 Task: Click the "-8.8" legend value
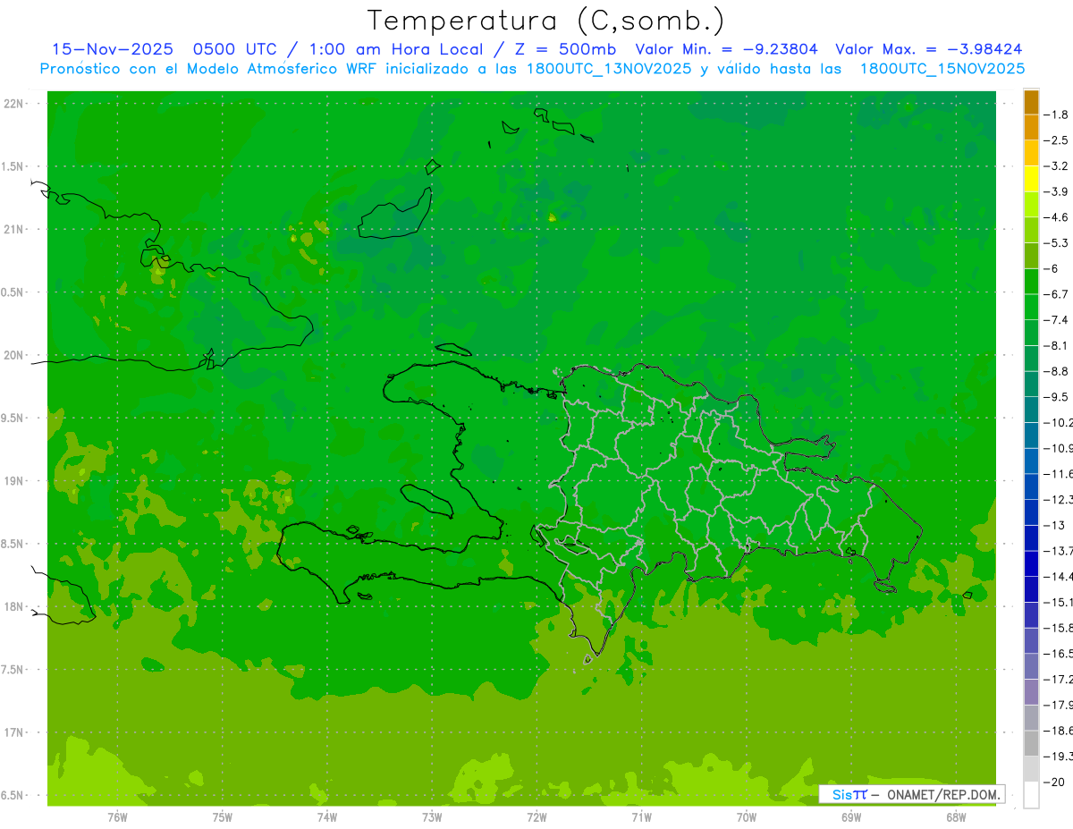1056,371
